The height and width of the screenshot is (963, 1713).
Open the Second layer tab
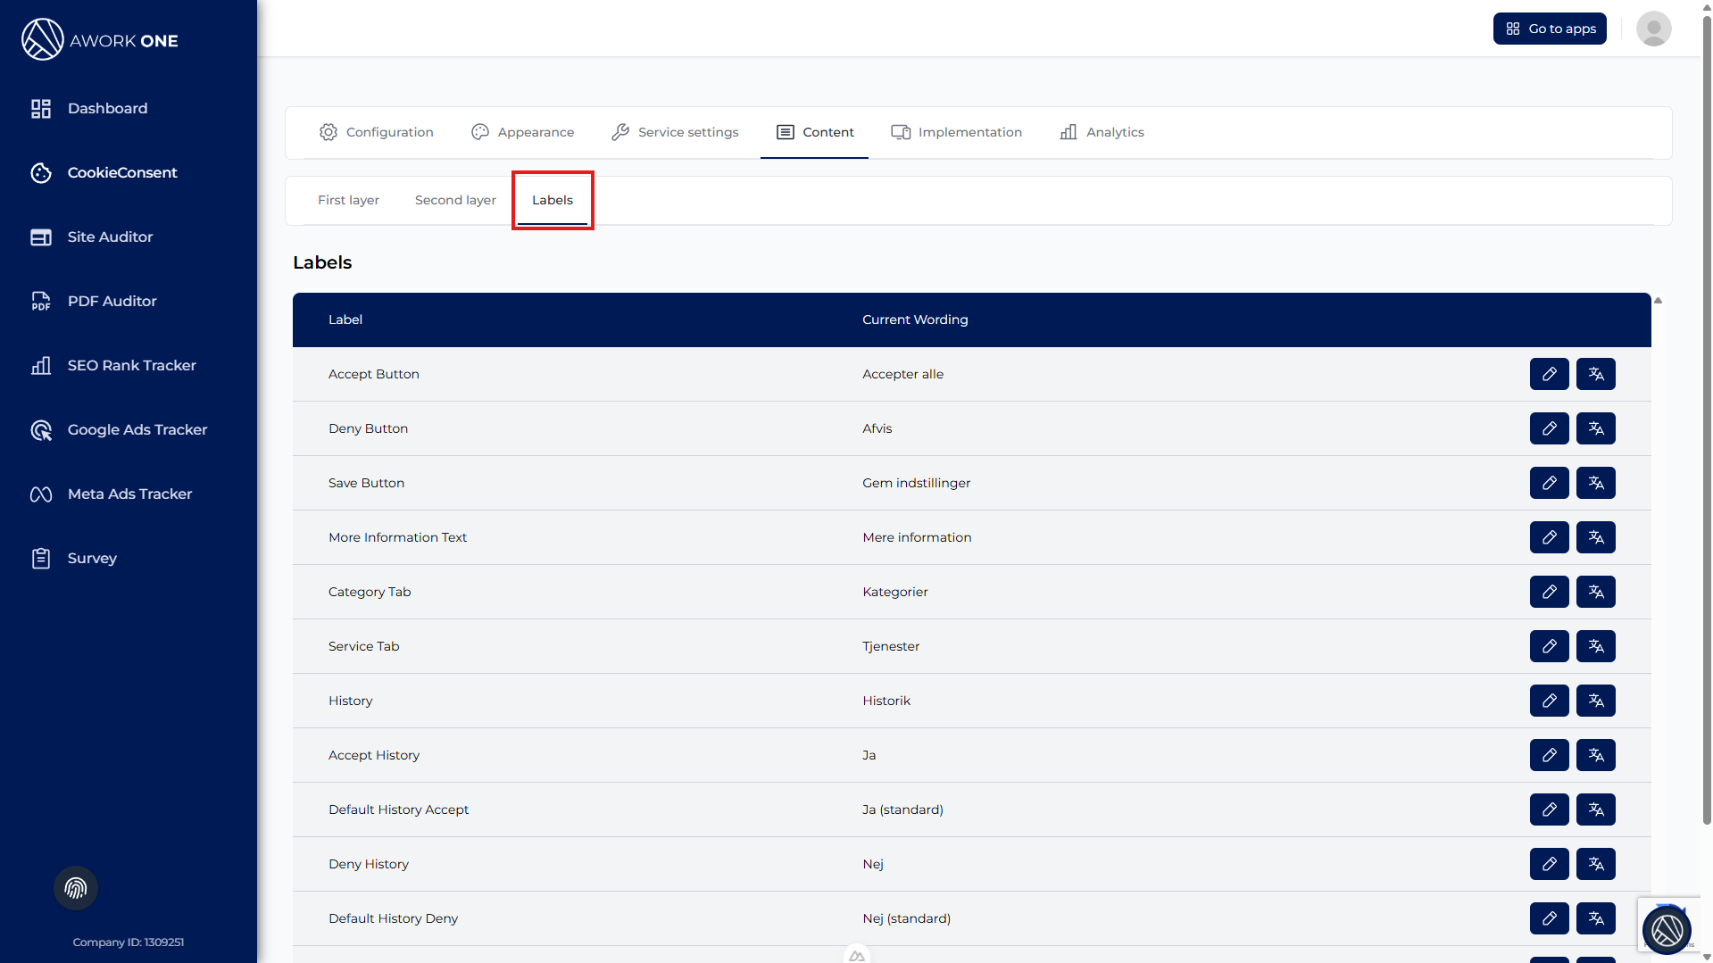click(455, 200)
